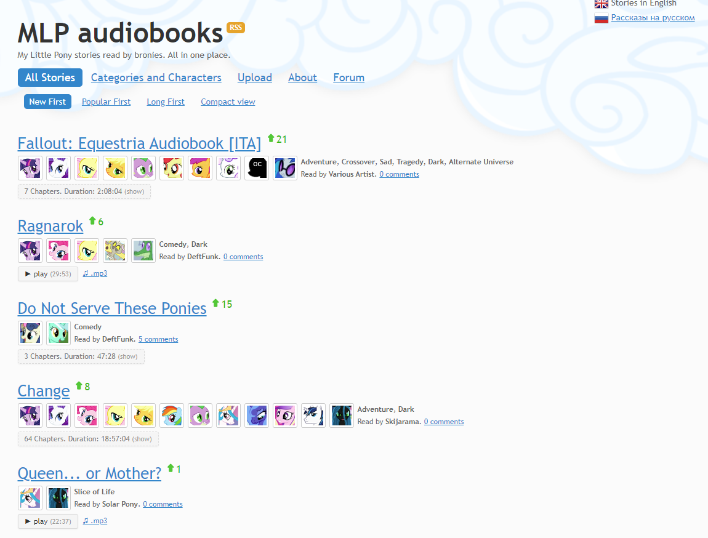The image size is (708, 538).
Task: Select Princess Cadance icon in Change row
Action: coord(285,416)
